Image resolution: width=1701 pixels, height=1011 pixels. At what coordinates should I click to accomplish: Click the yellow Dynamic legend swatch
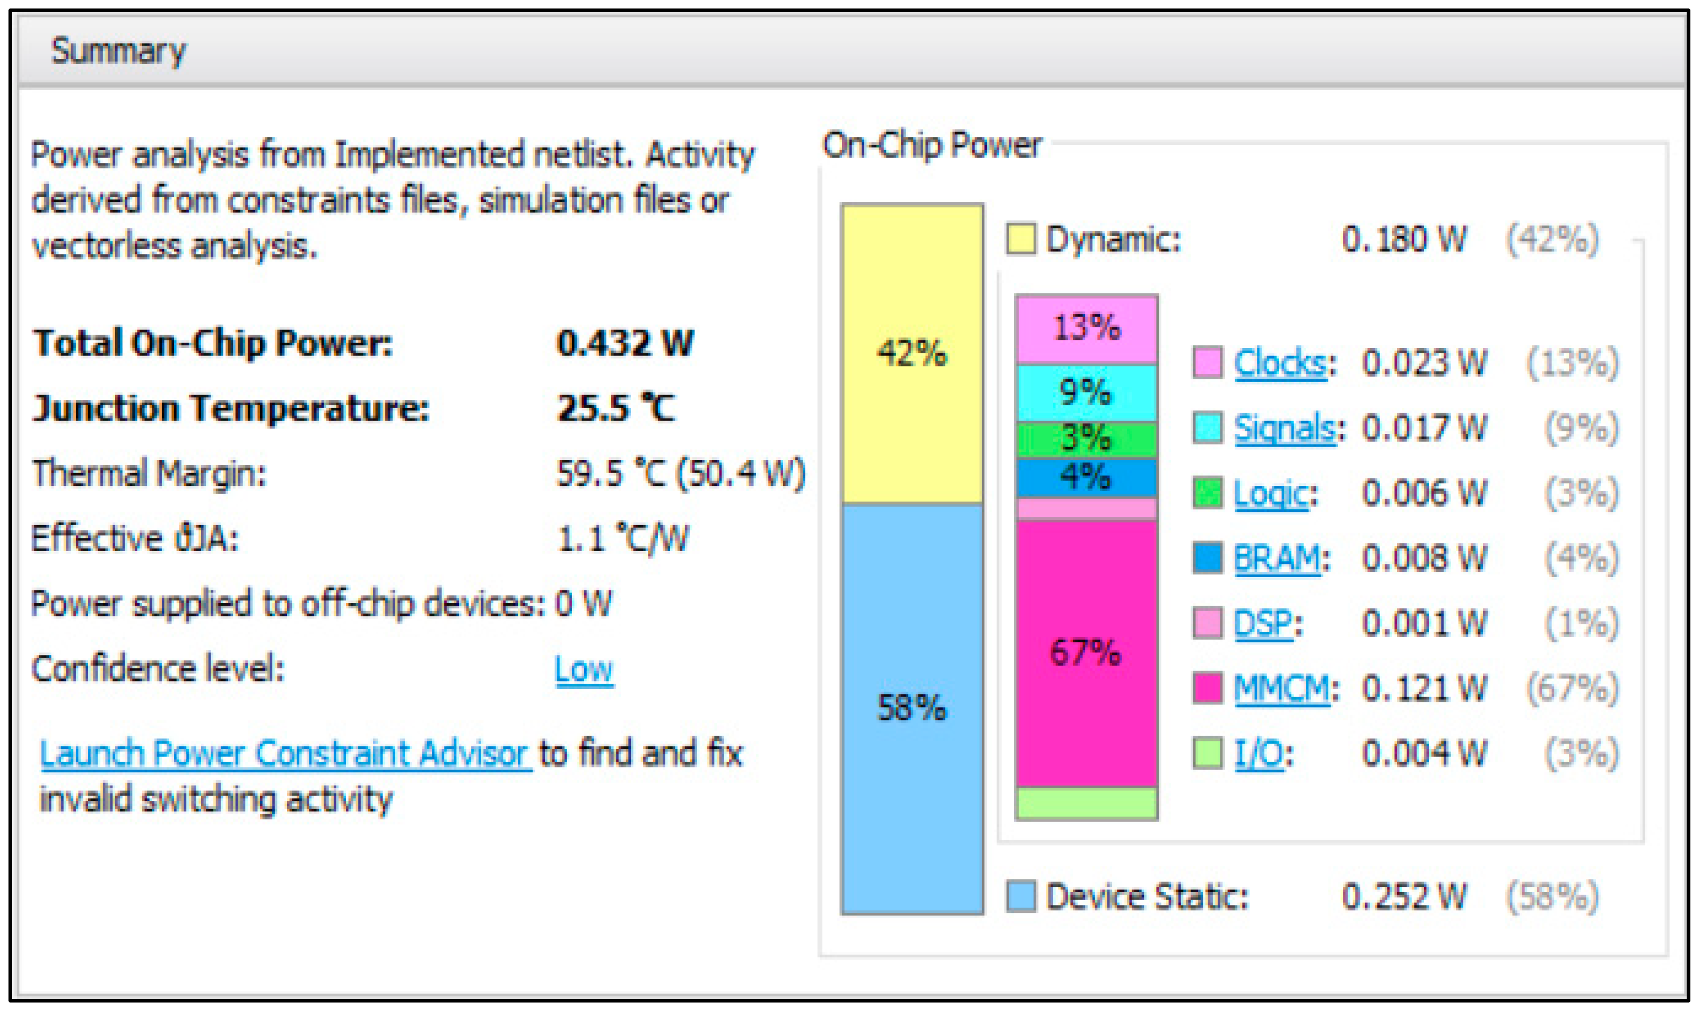tap(1020, 239)
